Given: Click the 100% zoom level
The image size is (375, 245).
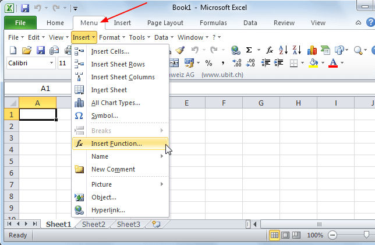Looking at the screenshot, I should point(315,235).
